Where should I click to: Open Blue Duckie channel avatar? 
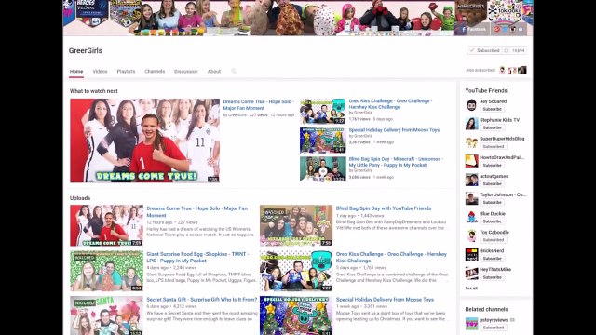(472, 217)
